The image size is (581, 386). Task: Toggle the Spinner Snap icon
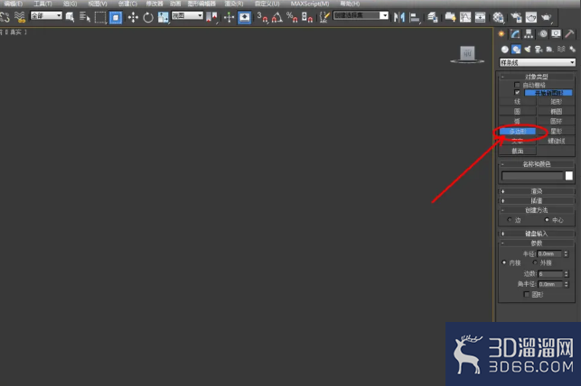coord(307,17)
